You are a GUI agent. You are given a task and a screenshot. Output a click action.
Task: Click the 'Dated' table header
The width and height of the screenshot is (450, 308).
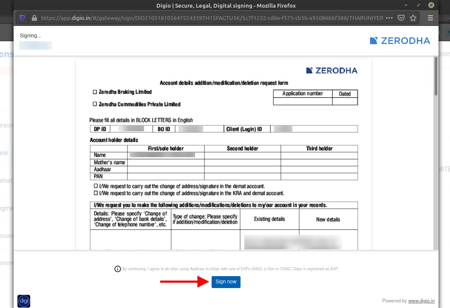click(345, 94)
